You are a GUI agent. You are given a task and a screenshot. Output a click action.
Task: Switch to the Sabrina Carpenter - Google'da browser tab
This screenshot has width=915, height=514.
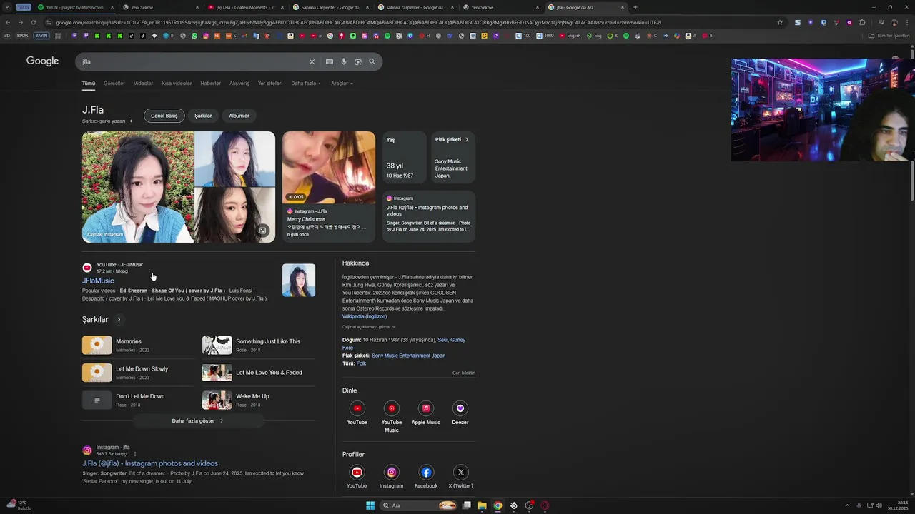tap(330, 7)
